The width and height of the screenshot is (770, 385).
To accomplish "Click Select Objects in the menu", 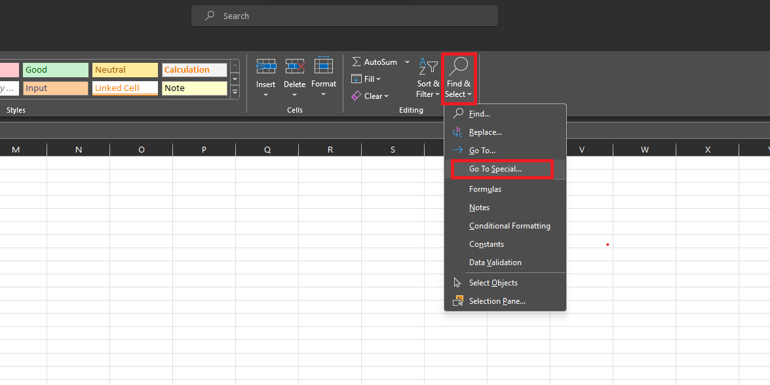I will pyautogui.click(x=493, y=282).
